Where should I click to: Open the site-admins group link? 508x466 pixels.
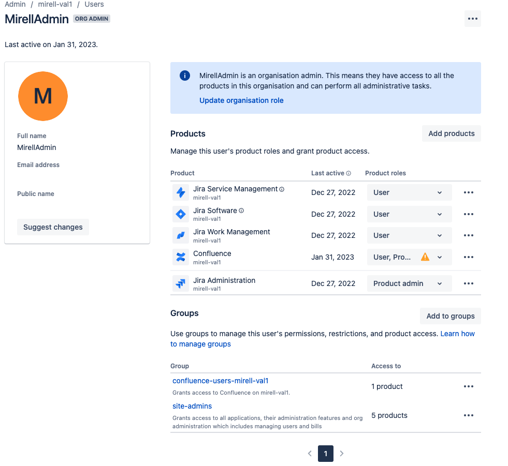point(192,406)
